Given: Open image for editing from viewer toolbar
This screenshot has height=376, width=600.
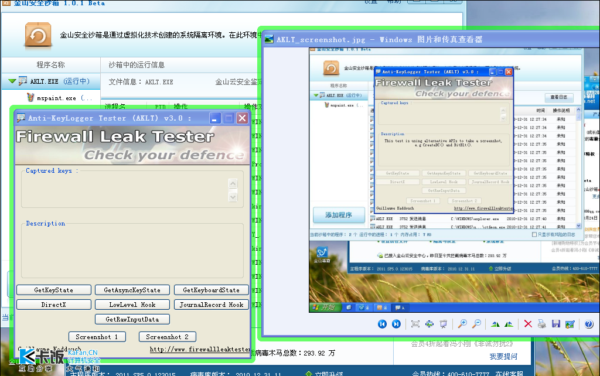Looking at the screenshot, I should coord(570,324).
